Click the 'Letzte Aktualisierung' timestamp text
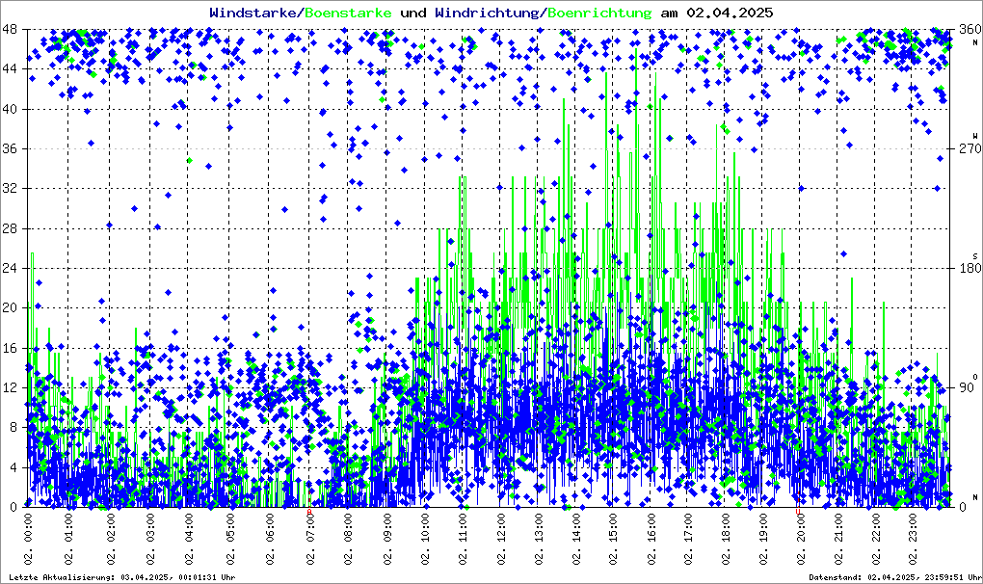Image resolution: width=983 pixels, height=584 pixels. click(x=122, y=577)
